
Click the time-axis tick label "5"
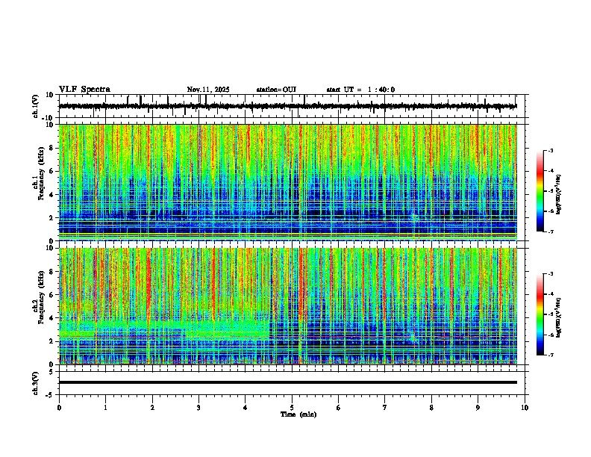[x=292, y=408]
